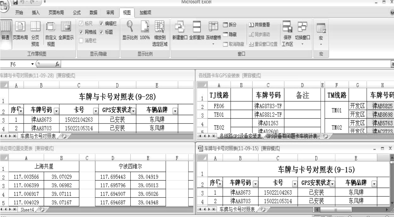Toggle the 消息栏 message bar checkbox
Screen dimensions: 394x217
click(x=81, y=40)
